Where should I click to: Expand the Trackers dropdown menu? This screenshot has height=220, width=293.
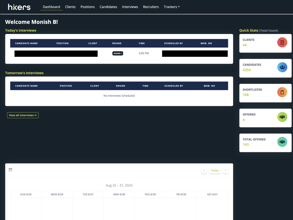[x=171, y=7]
